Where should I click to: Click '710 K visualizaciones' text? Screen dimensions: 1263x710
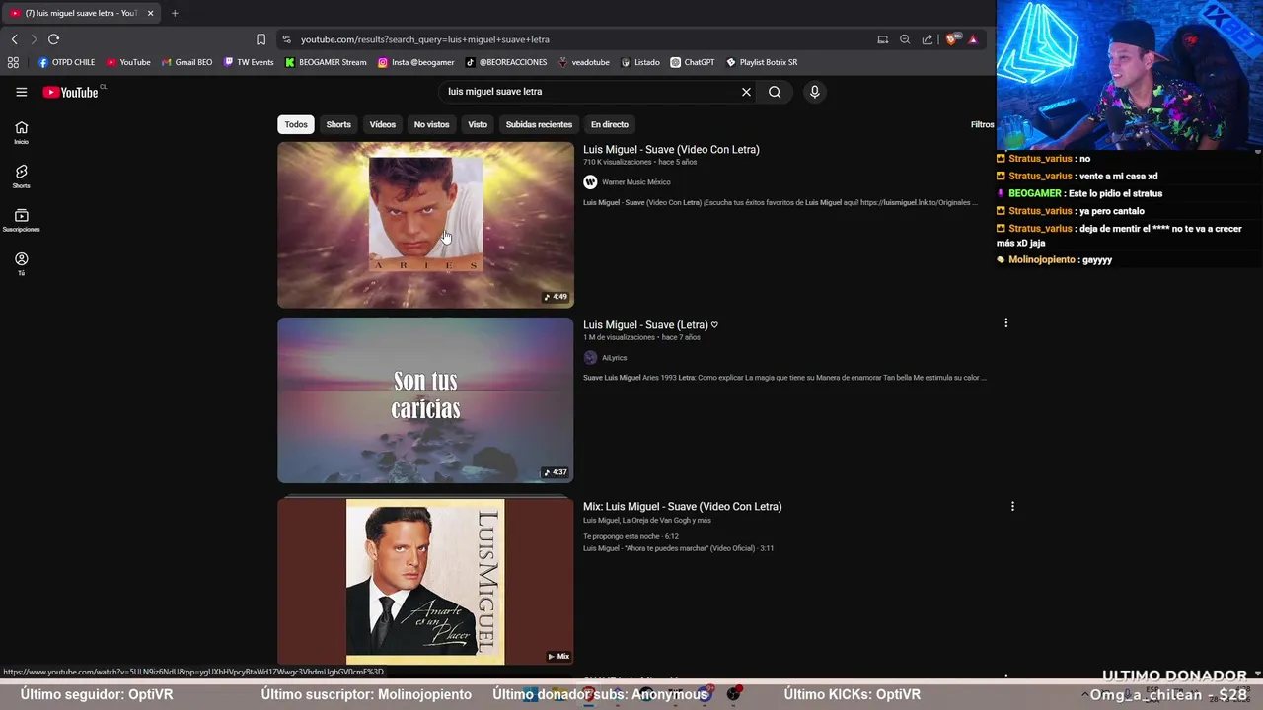coord(618,162)
